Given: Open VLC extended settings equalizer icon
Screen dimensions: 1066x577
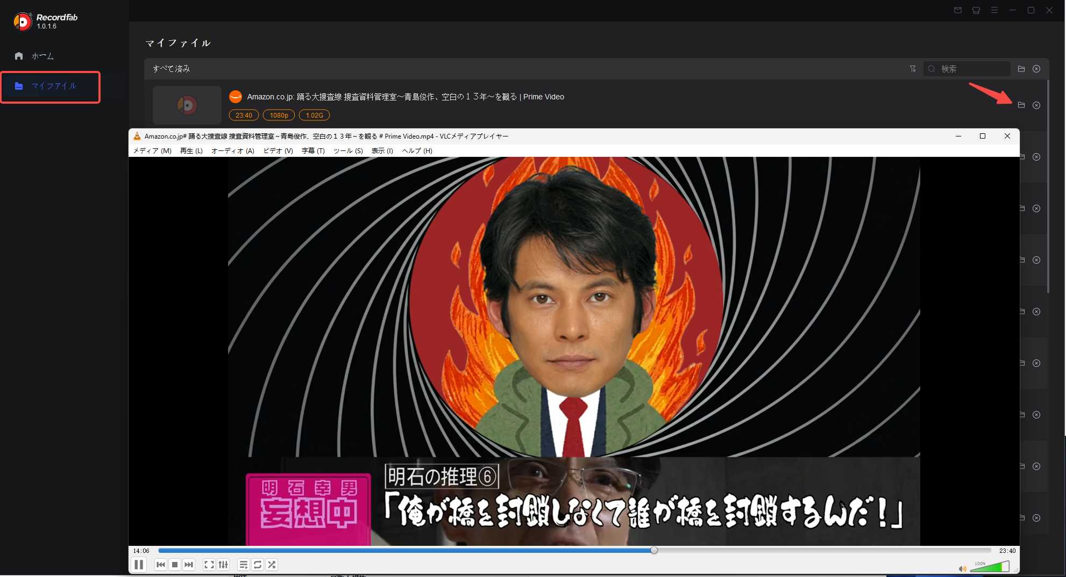Looking at the screenshot, I should pyautogui.click(x=223, y=565).
